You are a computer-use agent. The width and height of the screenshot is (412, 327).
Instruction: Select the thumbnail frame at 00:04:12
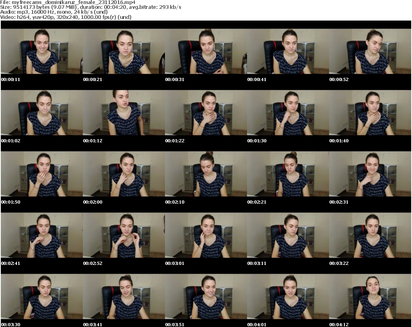click(370, 297)
